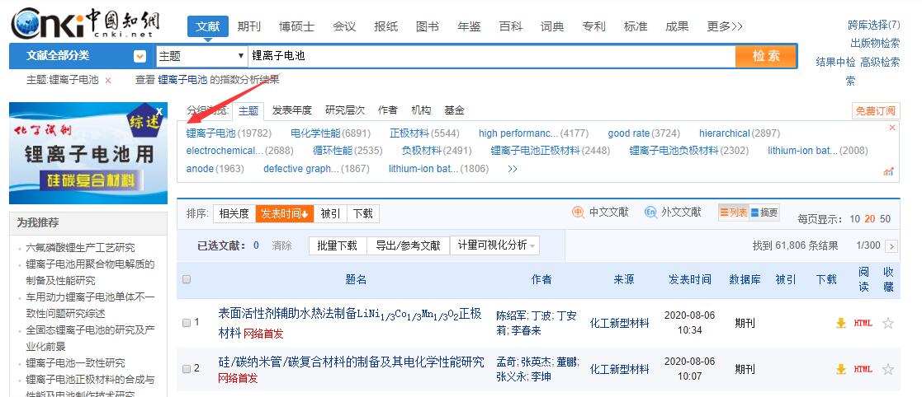Close the group browse panel with red X

(x=892, y=128)
